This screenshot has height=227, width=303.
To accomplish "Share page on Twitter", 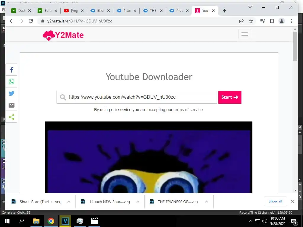I will [12, 93].
